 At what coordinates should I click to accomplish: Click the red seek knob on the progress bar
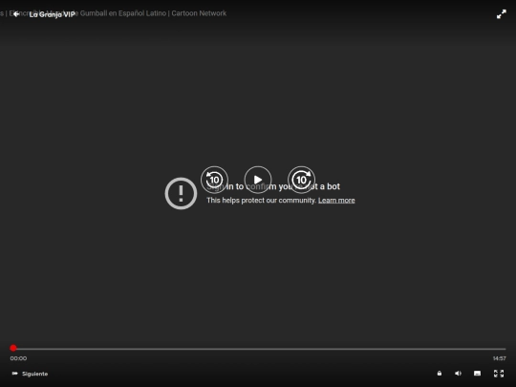pos(13,348)
